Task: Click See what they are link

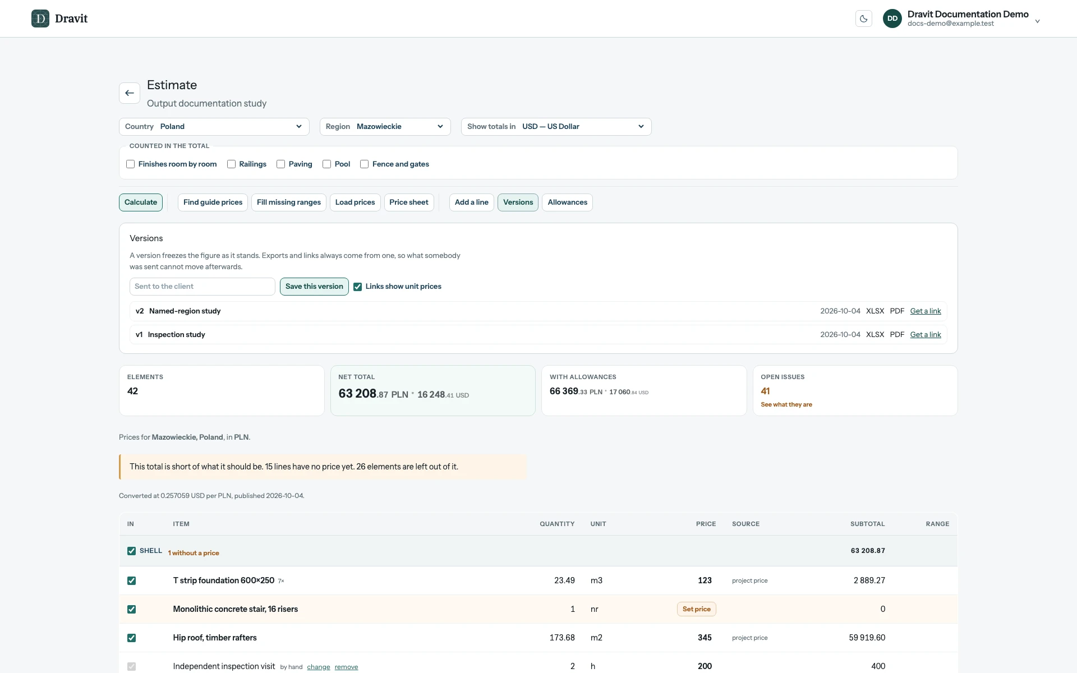Action: pos(786,405)
